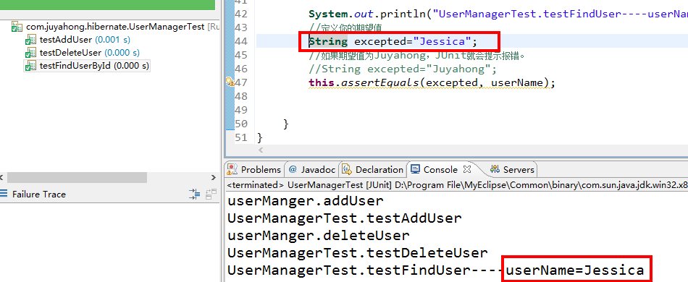Image resolution: width=688 pixels, height=282 pixels.
Task: Click the test suite icon beside UserManagerTest
Action: (17, 27)
